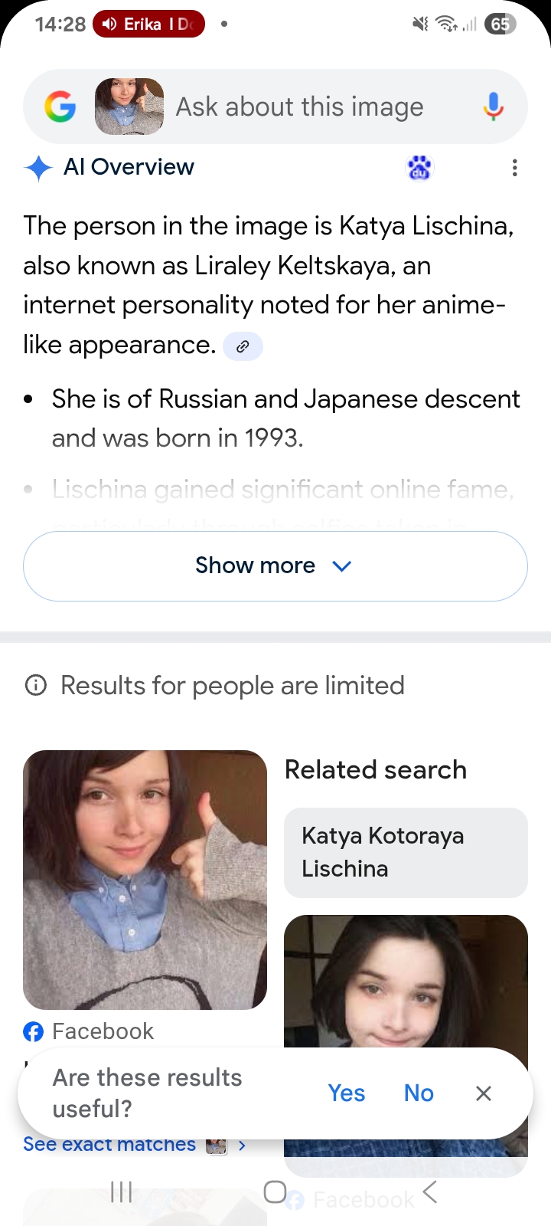This screenshot has height=1226, width=551.
Task: Dismiss the feedback prompt with X
Action: 484,1093
